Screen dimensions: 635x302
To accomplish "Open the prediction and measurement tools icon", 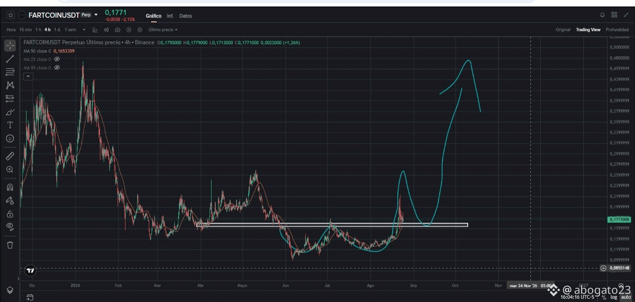I will coord(10,98).
